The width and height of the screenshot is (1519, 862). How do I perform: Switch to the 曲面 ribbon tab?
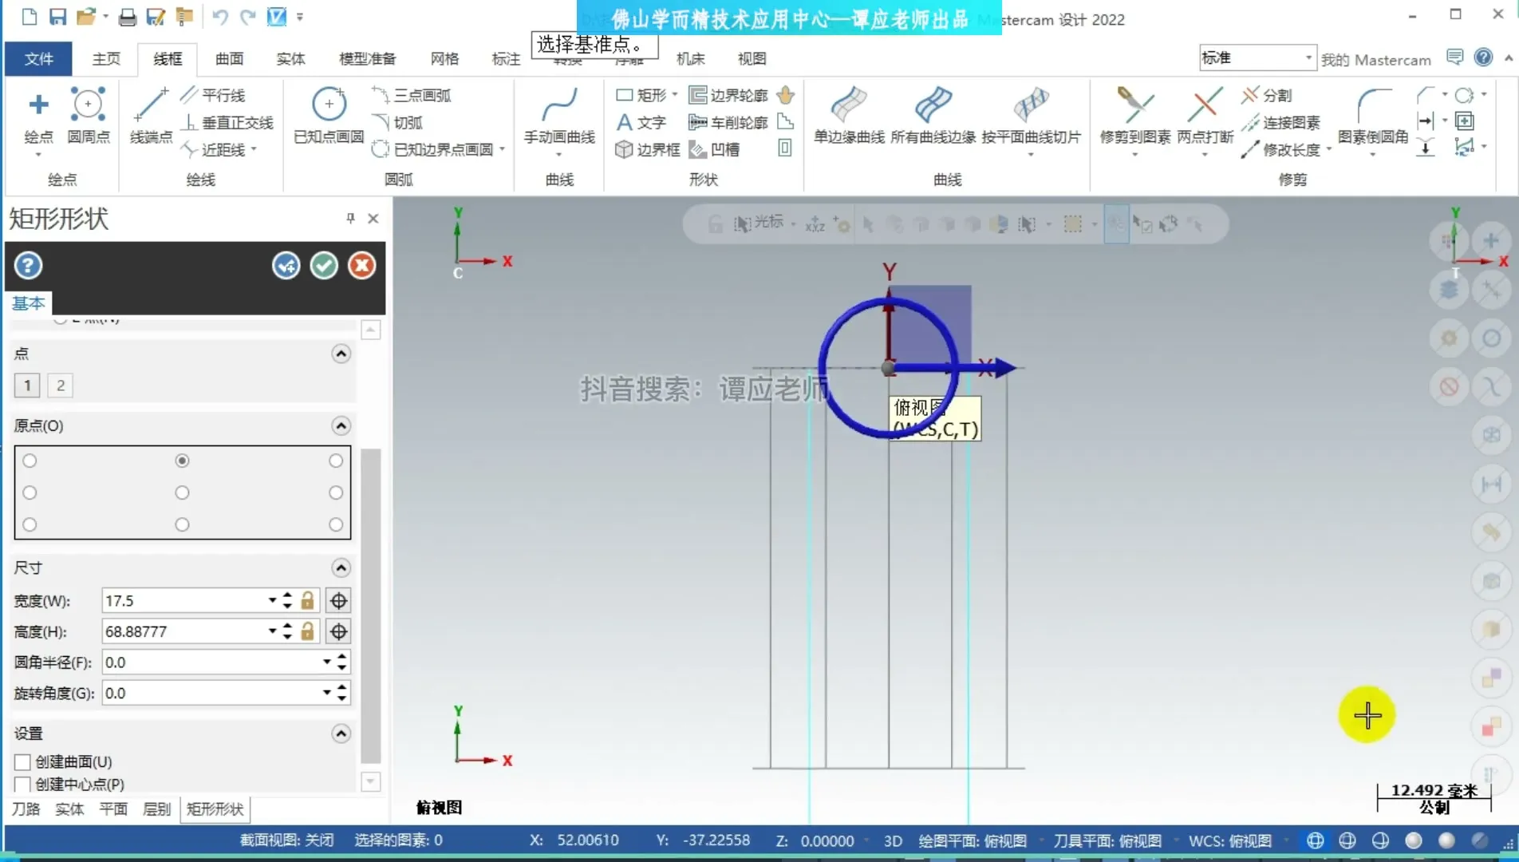tap(228, 58)
